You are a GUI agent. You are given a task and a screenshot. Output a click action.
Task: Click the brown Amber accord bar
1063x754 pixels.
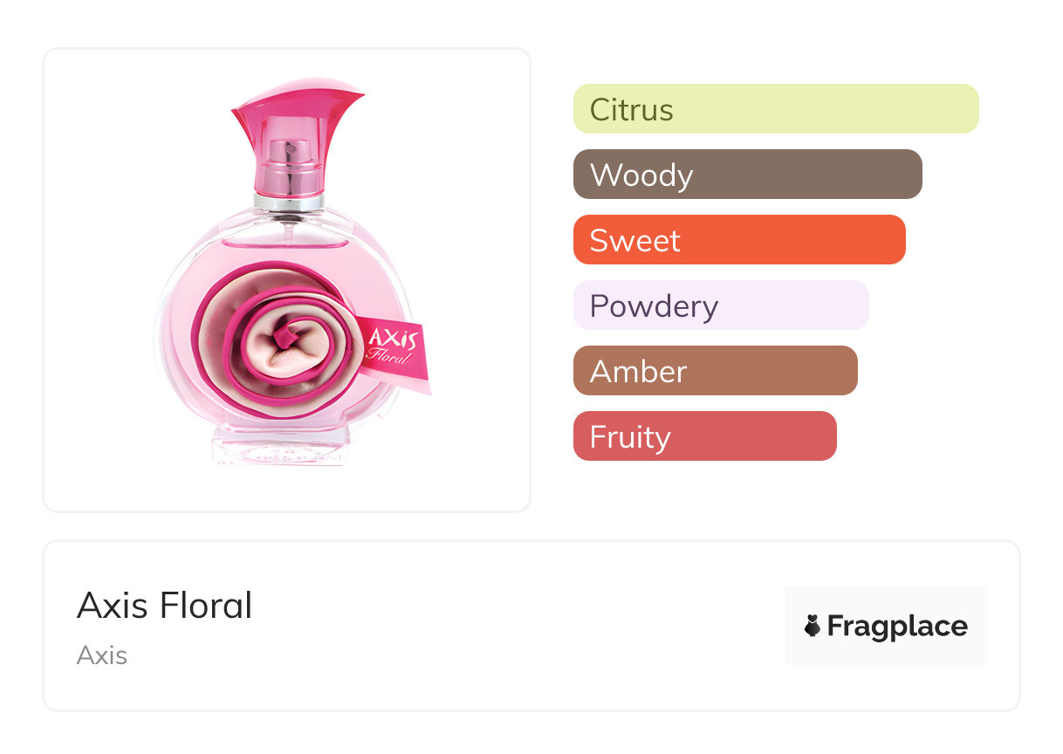pos(715,371)
